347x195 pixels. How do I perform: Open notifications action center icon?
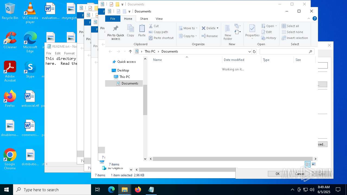pos(338,190)
